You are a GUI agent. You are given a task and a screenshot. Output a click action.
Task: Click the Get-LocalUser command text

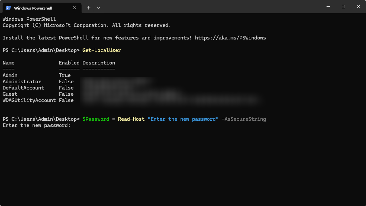pyautogui.click(x=101, y=50)
